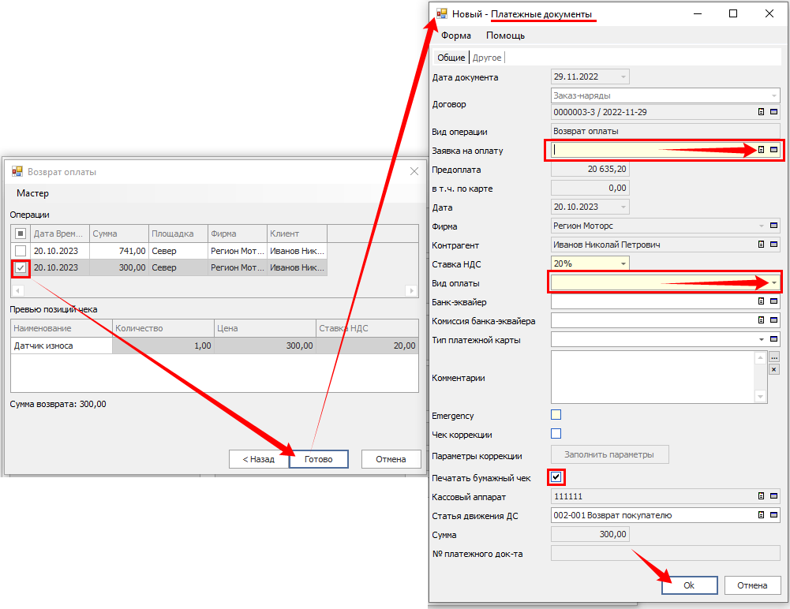
Task: Open list icon in Кассовый аппарат field
Action: 762,497
